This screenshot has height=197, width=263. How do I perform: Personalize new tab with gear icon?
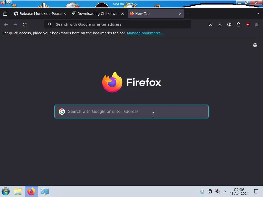[x=255, y=45]
